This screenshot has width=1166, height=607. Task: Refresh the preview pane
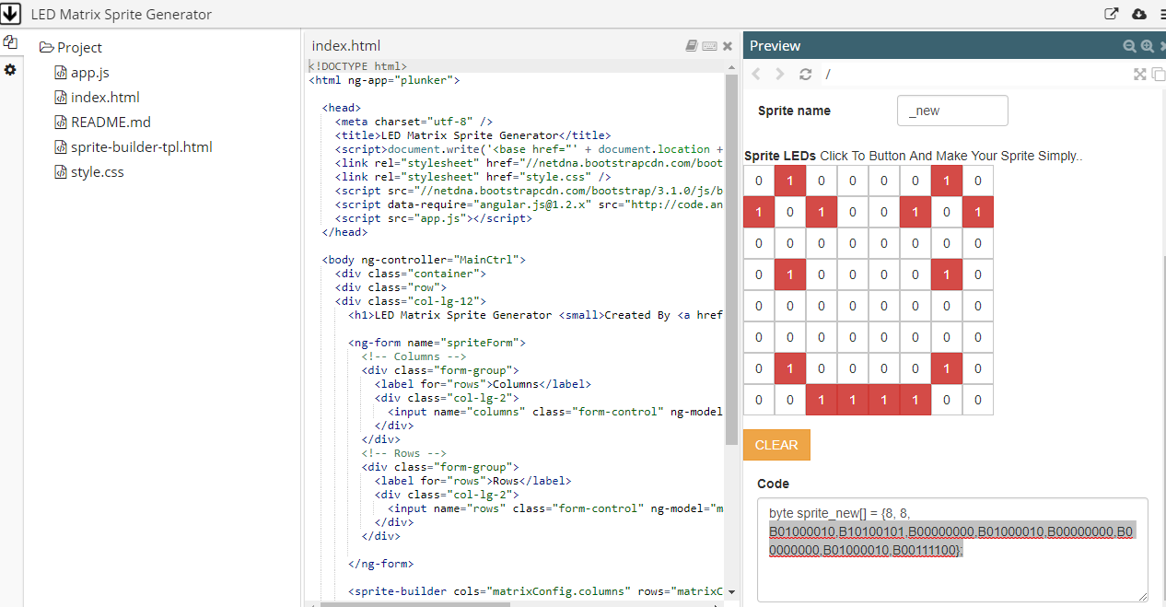coord(806,75)
